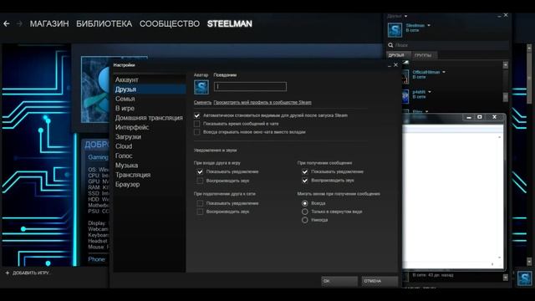Click the nickname input field
Viewport: 535px width, 301px height.
pyautogui.click(x=250, y=87)
